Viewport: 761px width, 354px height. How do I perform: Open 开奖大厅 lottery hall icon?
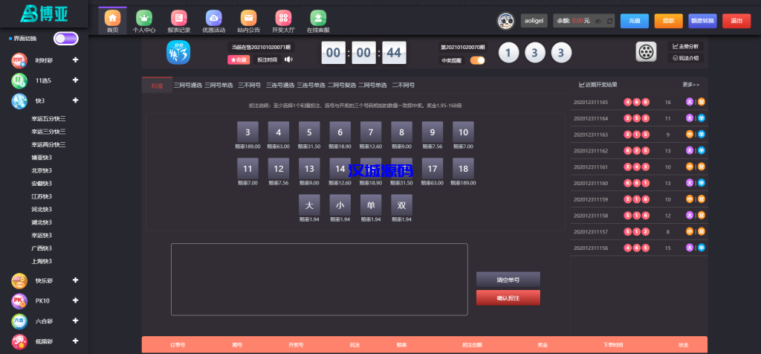point(283,18)
